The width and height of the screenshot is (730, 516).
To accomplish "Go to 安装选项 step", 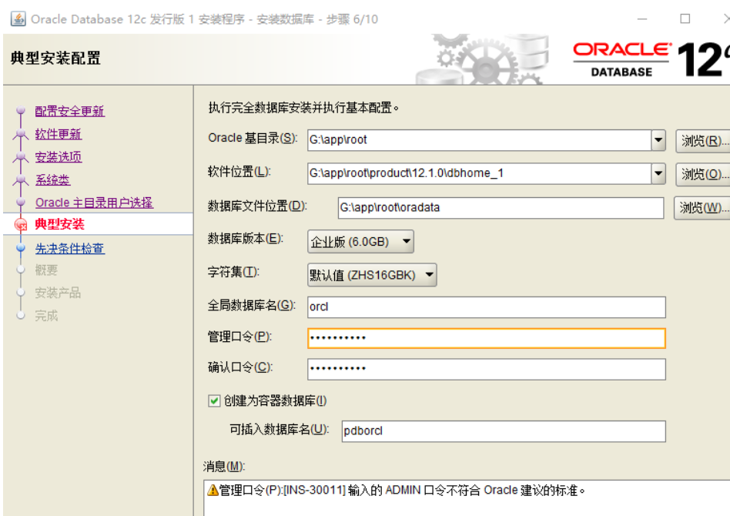I will tap(59, 157).
